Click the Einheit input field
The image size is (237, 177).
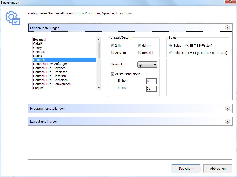coord(151,81)
